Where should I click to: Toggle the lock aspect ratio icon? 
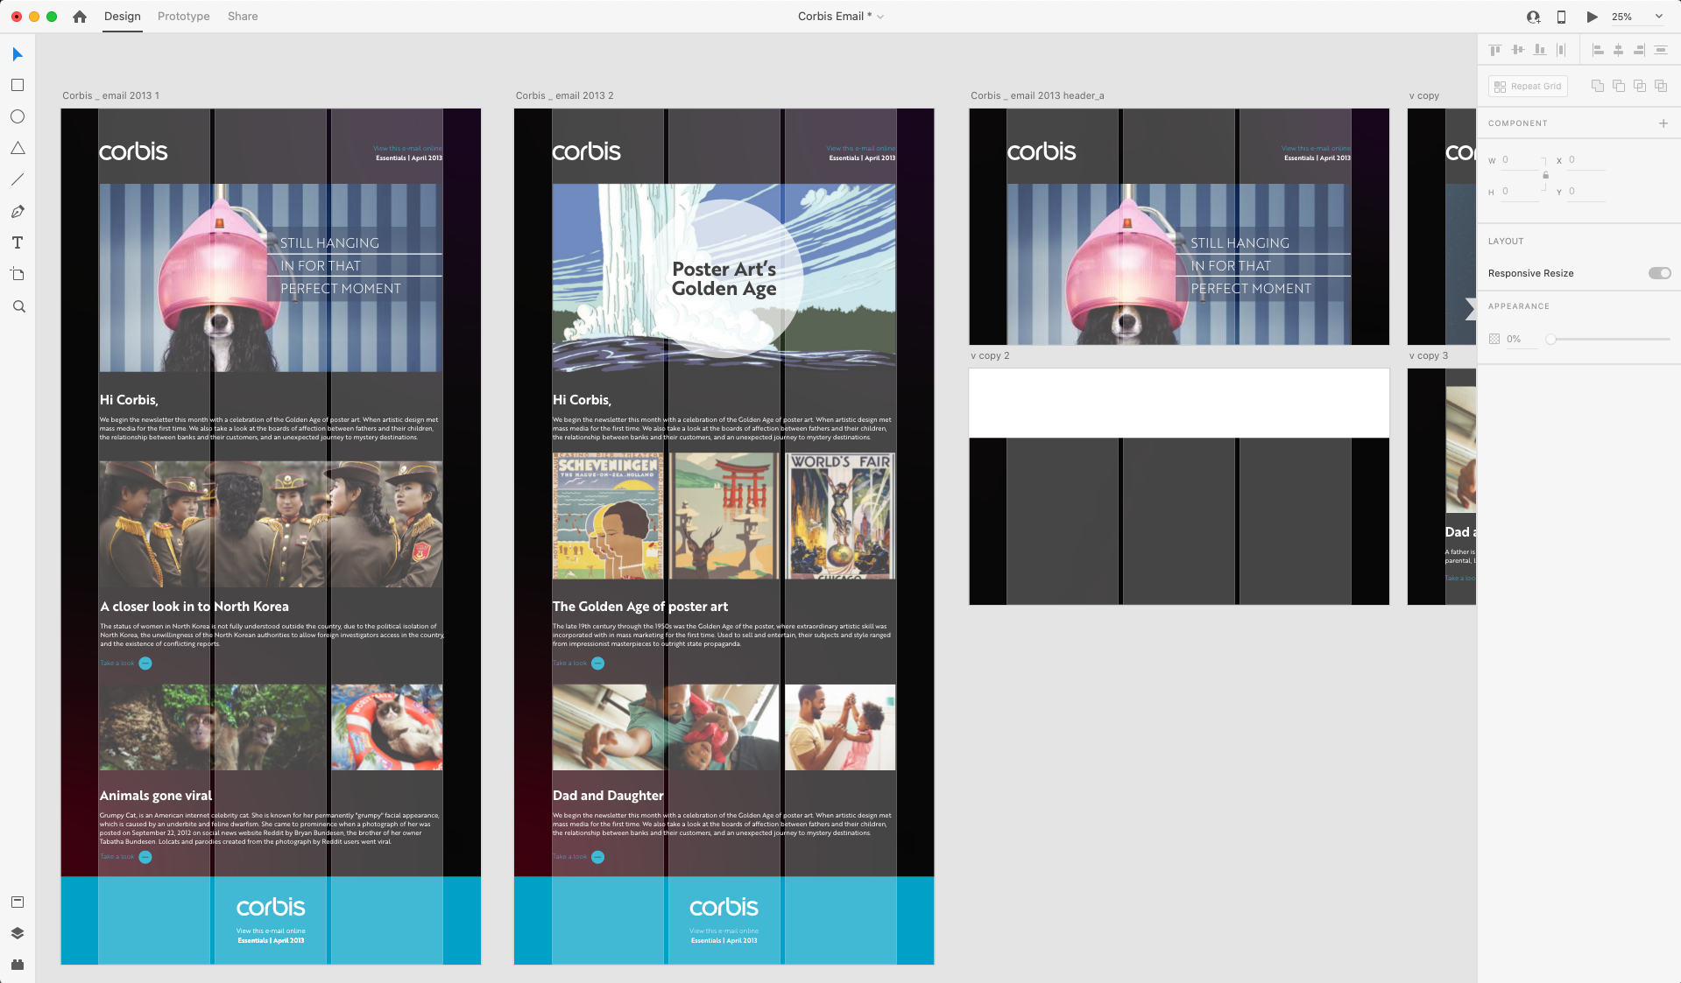(1545, 175)
